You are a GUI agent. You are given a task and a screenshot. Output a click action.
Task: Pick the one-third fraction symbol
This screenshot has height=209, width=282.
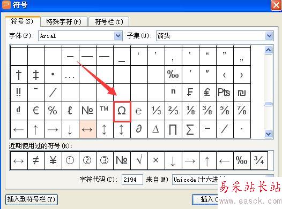coord(156,111)
